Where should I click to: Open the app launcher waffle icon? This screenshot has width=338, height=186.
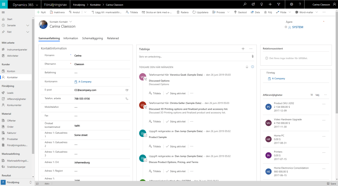pos(4,4)
